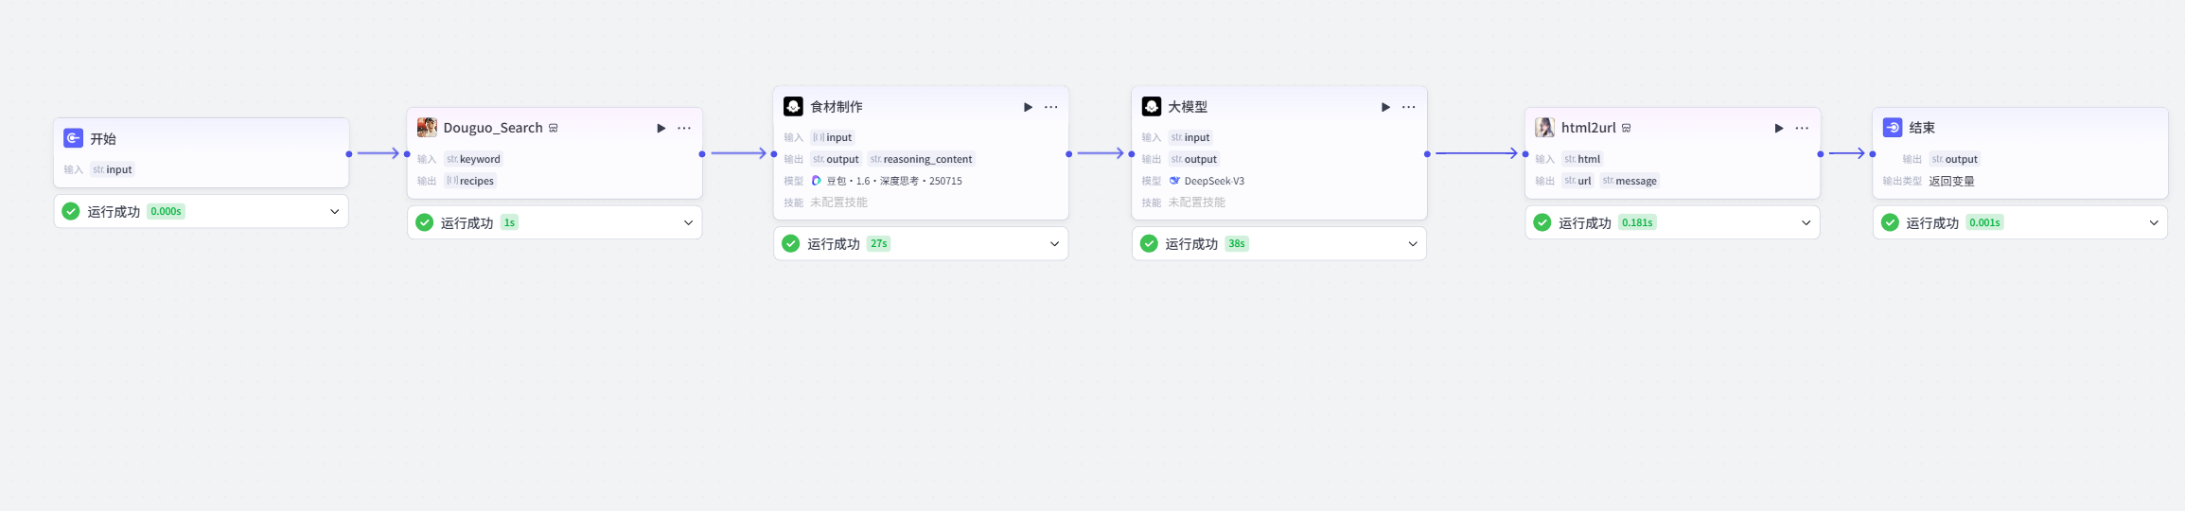Run the Douguo_Search node with play icon

click(661, 128)
